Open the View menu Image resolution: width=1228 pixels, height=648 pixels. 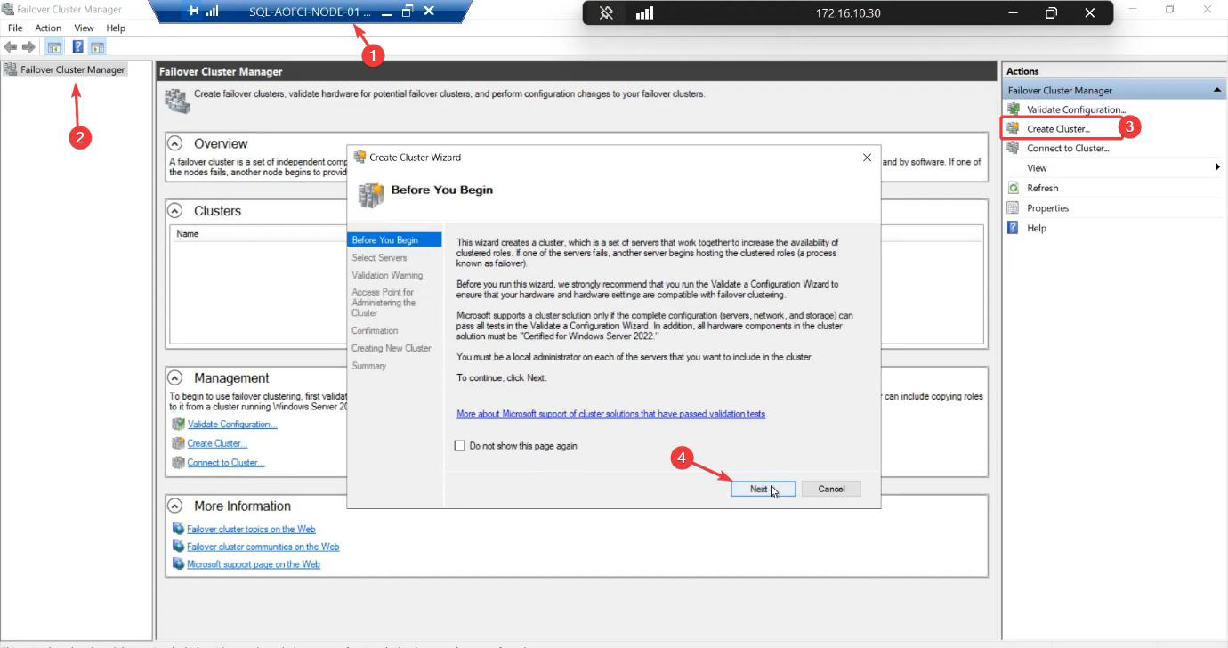click(84, 28)
